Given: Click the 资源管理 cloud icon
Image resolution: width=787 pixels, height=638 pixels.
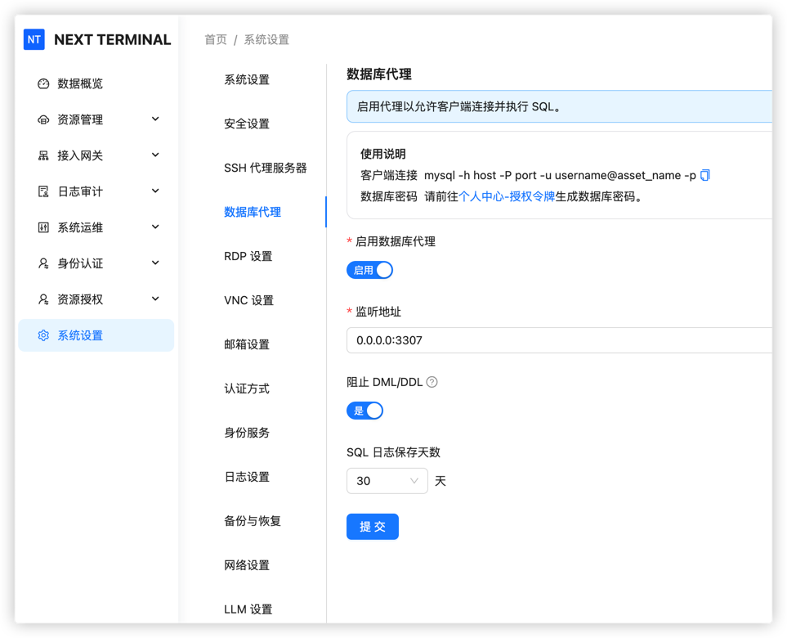Looking at the screenshot, I should pyautogui.click(x=43, y=119).
